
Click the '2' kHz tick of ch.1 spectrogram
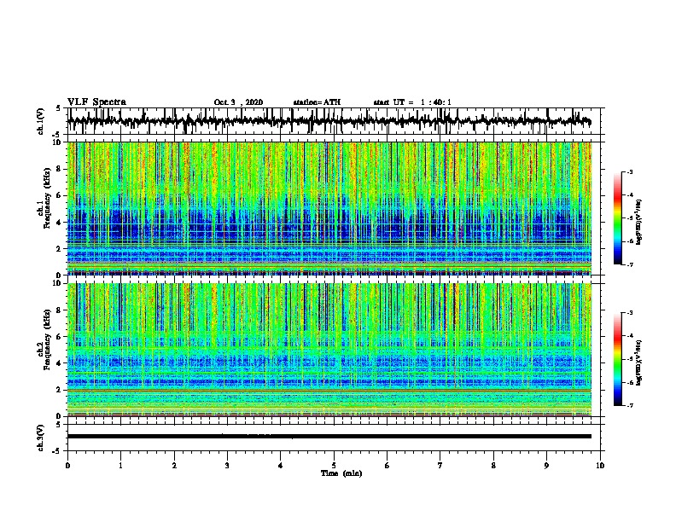click(x=59, y=249)
